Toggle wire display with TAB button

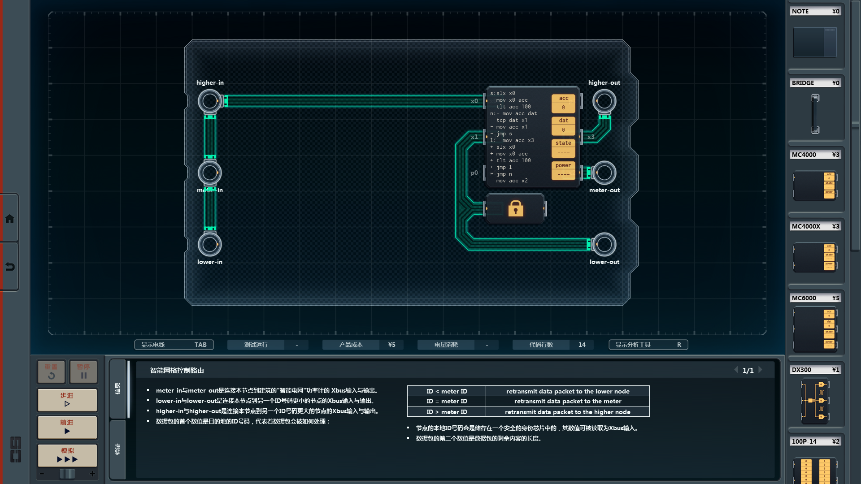(174, 345)
